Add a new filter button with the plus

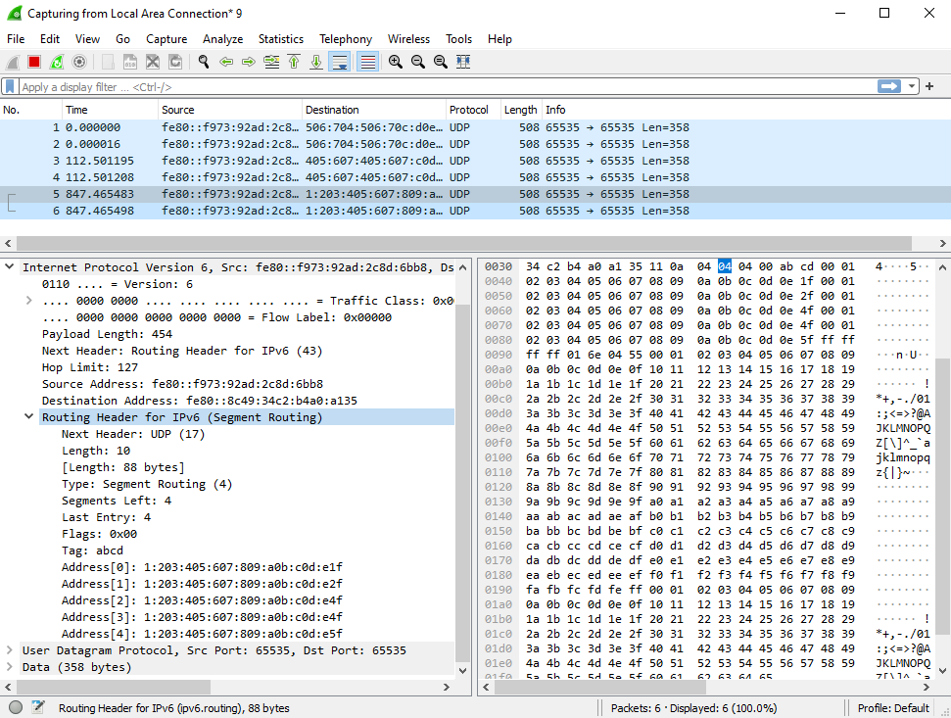click(x=928, y=86)
